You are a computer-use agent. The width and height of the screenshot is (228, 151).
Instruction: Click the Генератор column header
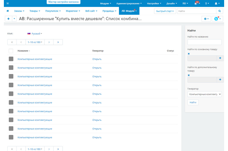pos(98,51)
